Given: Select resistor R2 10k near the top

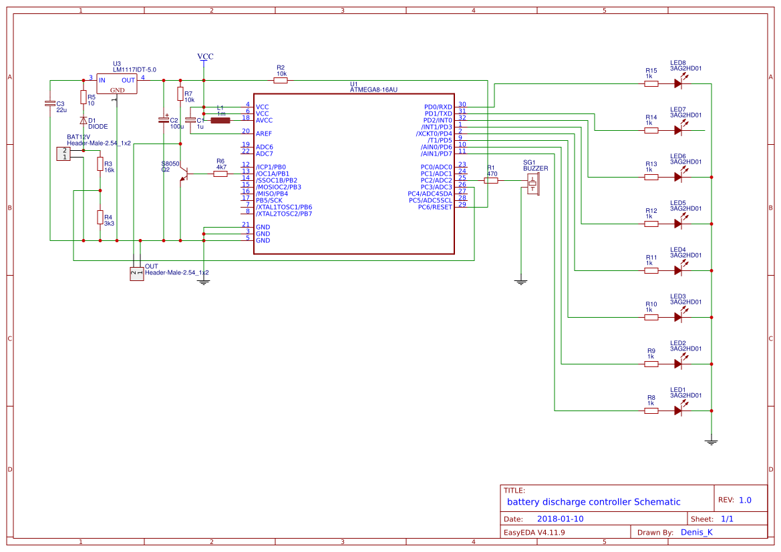Looking at the screenshot, I should (x=281, y=79).
